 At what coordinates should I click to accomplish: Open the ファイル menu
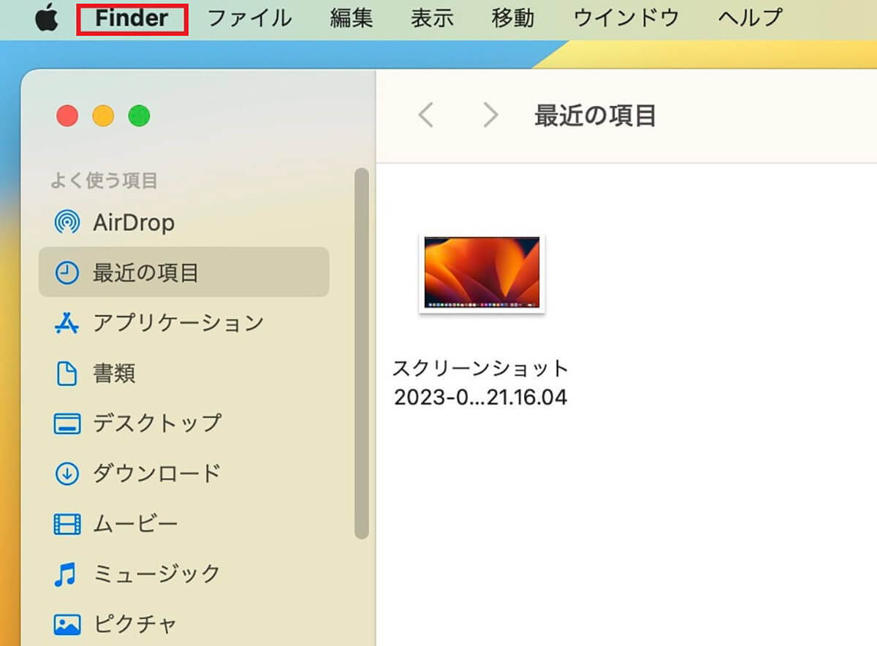pyautogui.click(x=249, y=18)
